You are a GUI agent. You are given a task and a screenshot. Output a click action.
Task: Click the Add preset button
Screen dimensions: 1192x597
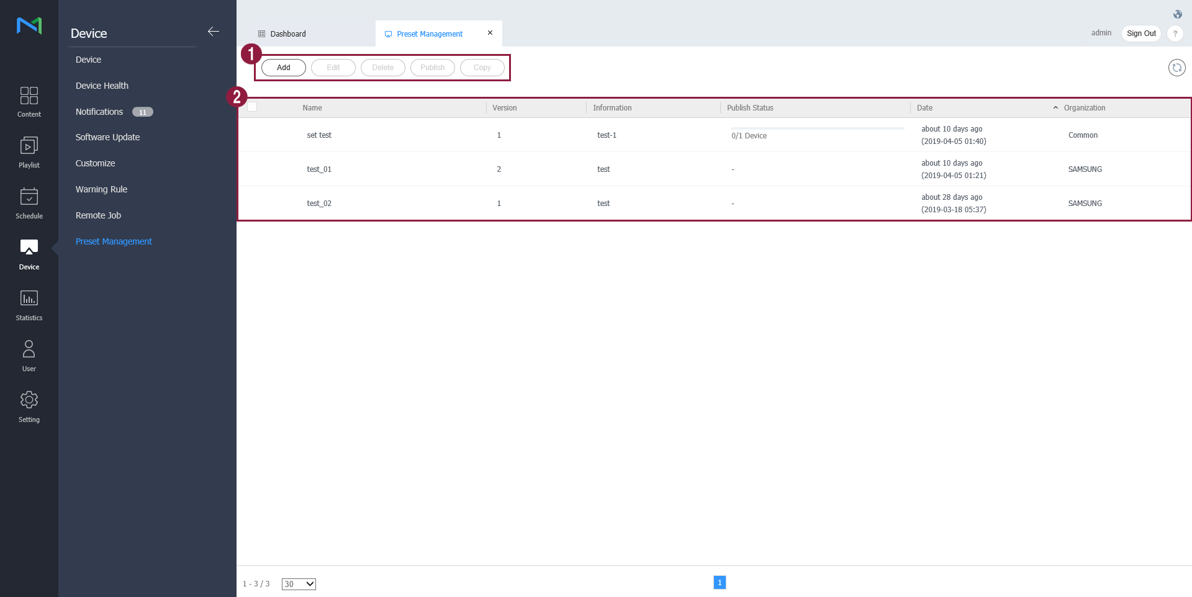coord(283,68)
